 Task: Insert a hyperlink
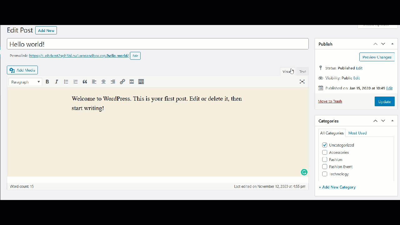tap(122, 82)
